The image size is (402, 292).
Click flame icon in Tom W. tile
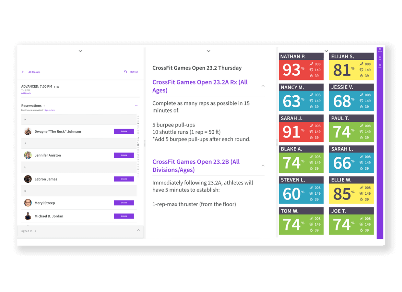311,230
